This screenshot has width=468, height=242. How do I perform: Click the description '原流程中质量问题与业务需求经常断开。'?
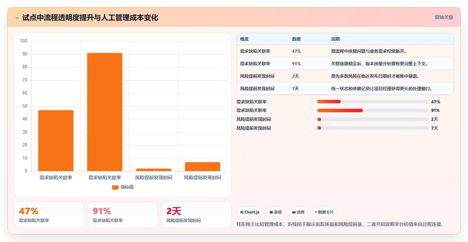[x=369, y=51]
